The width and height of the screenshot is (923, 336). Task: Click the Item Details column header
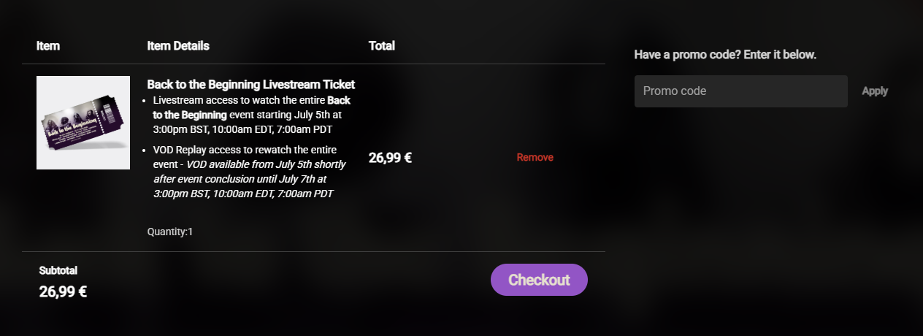pyautogui.click(x=178, y=45)
